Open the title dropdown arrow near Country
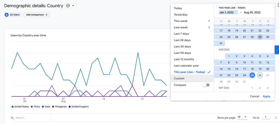The image size is (279, 124). (x=73, y=6)
